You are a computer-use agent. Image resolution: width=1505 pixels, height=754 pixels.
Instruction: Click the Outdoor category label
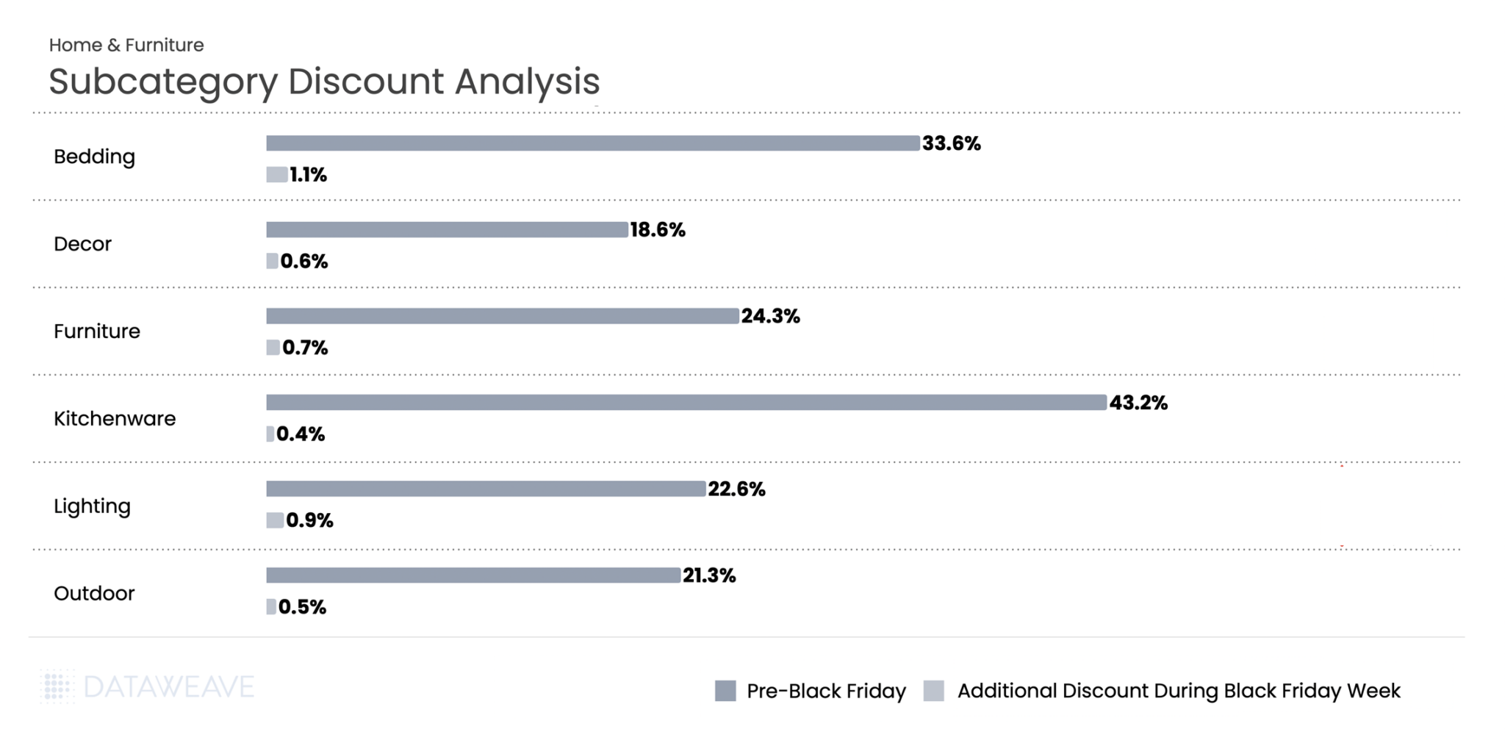tap(94, 594)
